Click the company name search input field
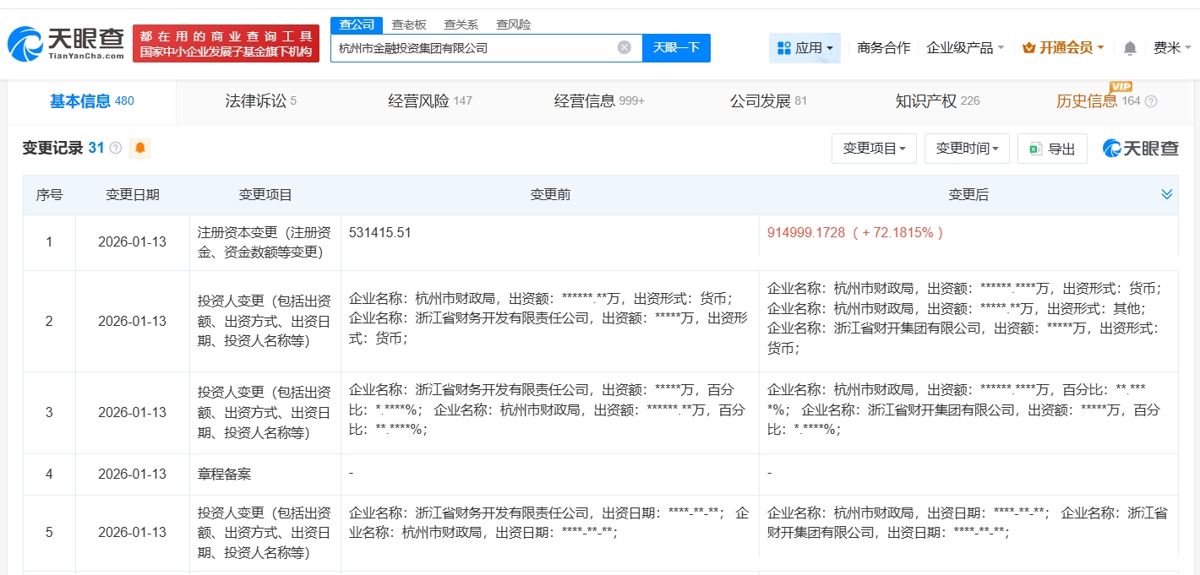Screen dimensions: 1200x575 coord(473,48)
